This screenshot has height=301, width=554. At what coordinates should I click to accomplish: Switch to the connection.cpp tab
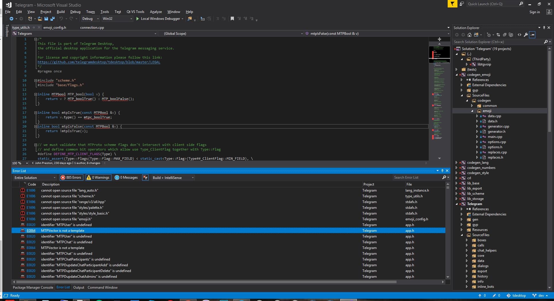coord(92,28)
